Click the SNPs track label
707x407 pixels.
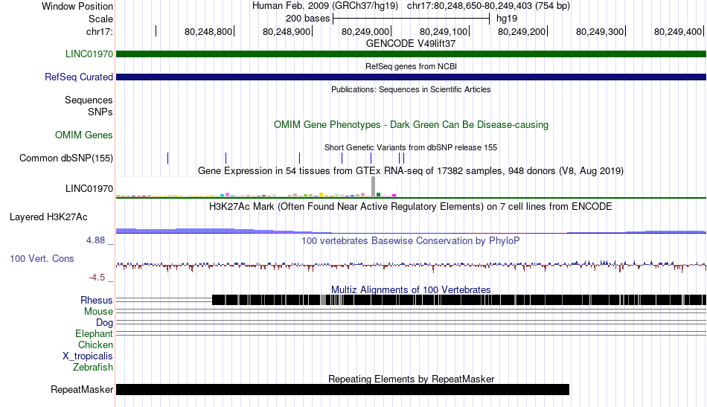click(x=100, y=112)
